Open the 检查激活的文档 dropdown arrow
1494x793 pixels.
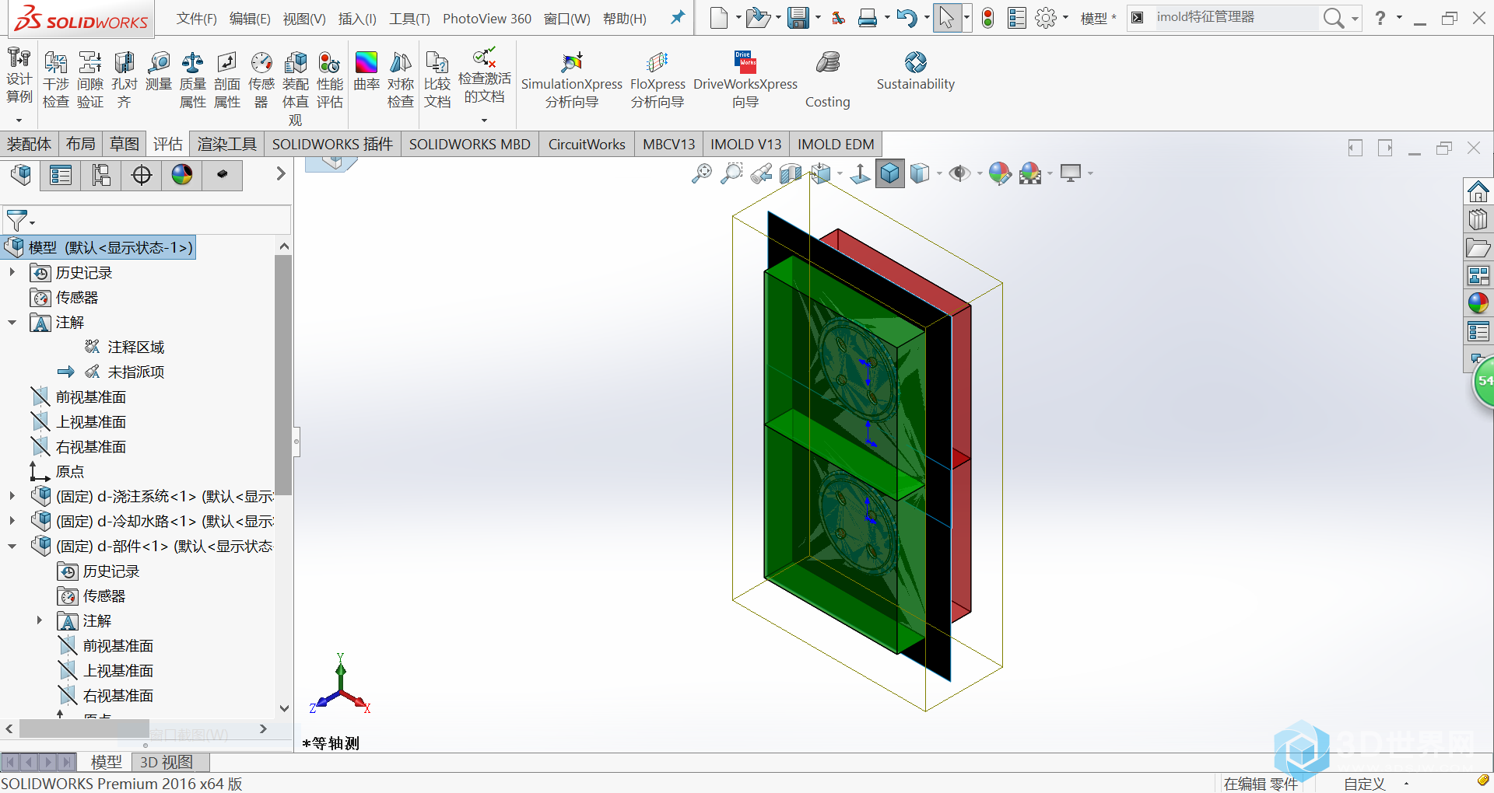coord(484,121)
